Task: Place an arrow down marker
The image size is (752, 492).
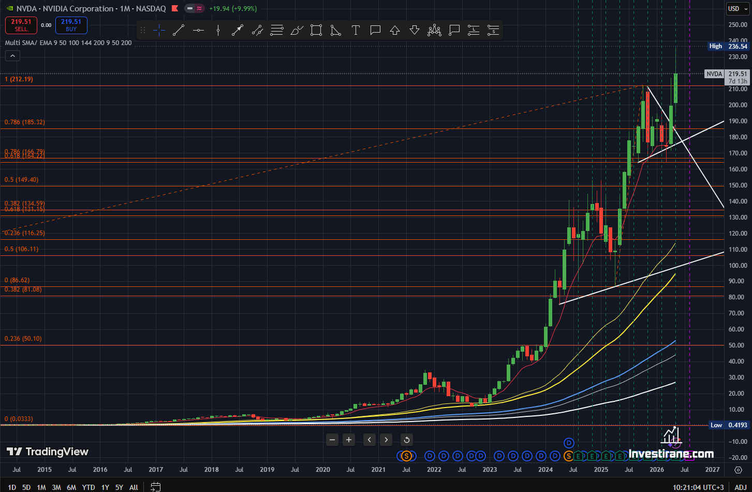Action: [x=415, y=31]
